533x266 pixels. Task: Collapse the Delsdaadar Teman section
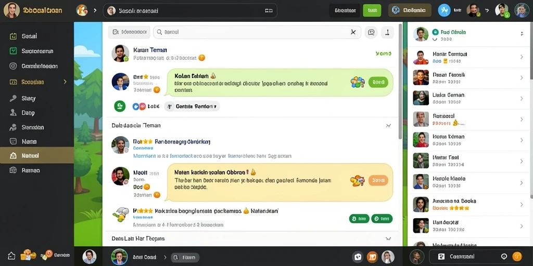coord(388,126)
